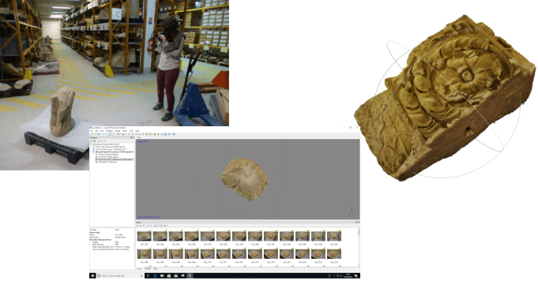
Task: Expand the Cameras folder in the tree
Action: pyautogui.click(x=94, y=154)
